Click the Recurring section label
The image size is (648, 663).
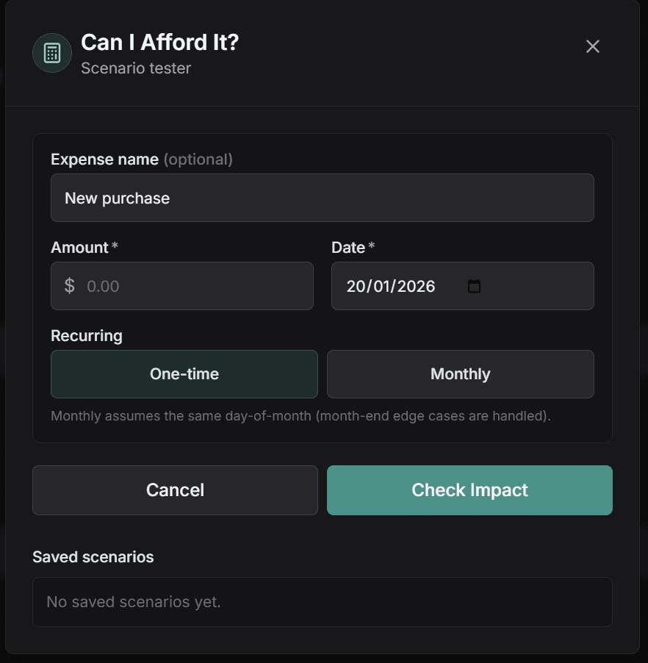point(87,335)
